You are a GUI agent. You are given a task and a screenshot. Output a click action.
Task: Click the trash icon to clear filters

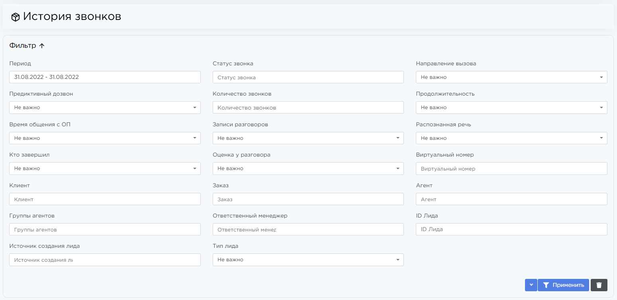click(599, 285)
